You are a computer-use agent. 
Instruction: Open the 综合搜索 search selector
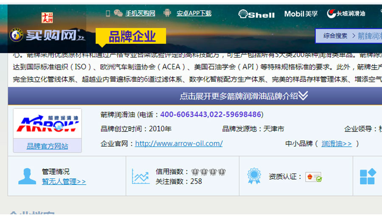click(335, 36)
